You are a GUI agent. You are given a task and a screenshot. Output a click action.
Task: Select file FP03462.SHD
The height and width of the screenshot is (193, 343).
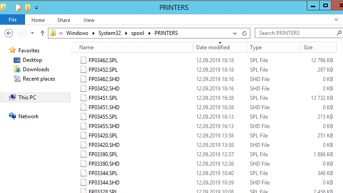104,79
